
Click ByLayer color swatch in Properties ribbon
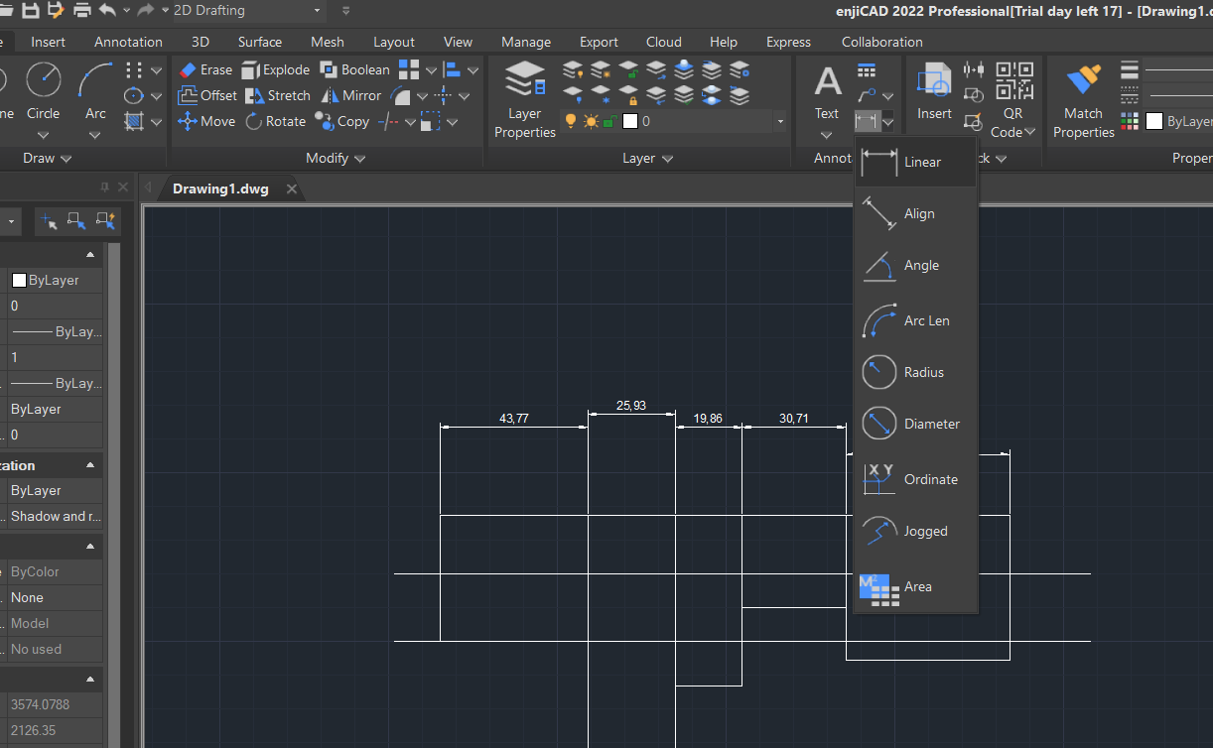[x=1153, y=121]
